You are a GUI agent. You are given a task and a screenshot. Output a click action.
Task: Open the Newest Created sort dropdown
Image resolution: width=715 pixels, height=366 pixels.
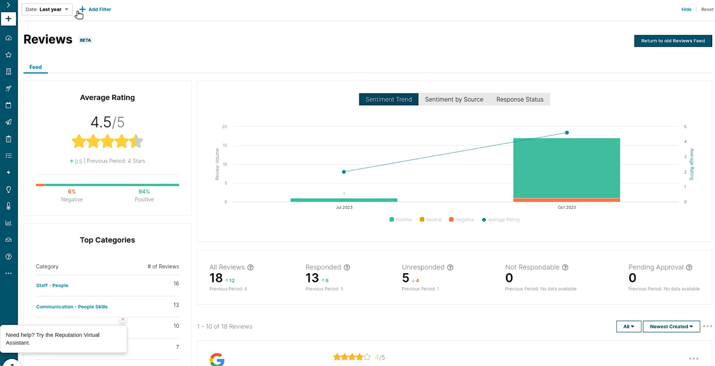pos(671,326)
